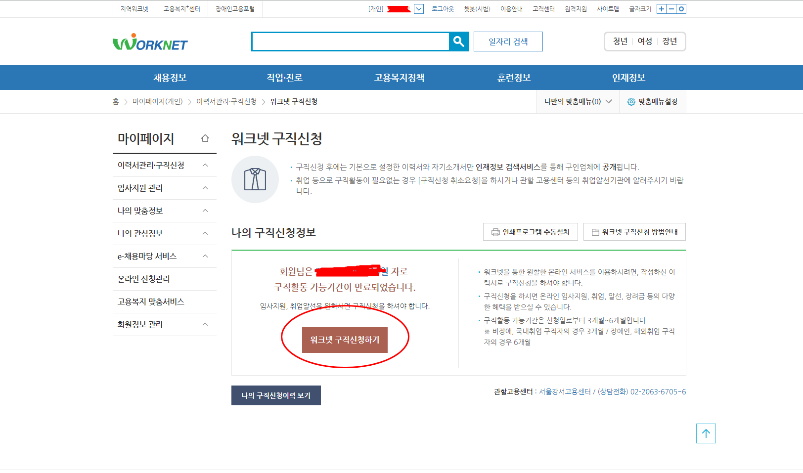The width and height of the screenshot is (803, 473).
Task: Open account dropdown next to [개인]
Action: [x=419, y=9]
